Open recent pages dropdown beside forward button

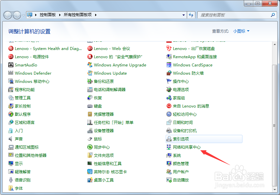(x=24, y=15)
